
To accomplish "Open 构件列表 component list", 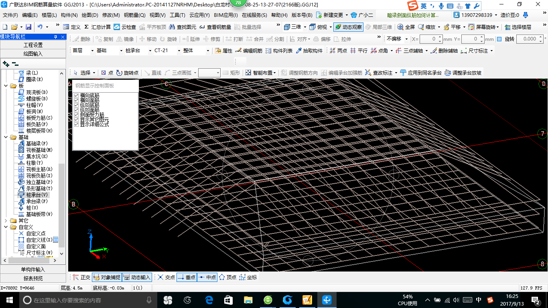I will click(279, 51).
